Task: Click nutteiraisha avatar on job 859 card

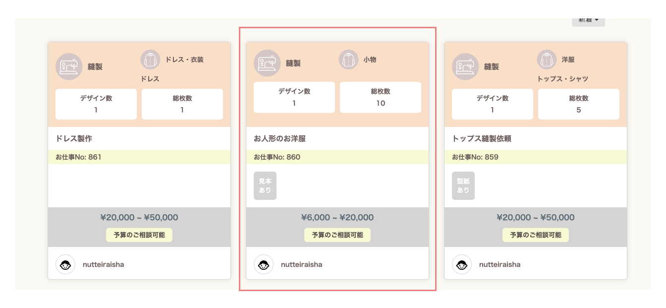Action: [x=462, y=264]
